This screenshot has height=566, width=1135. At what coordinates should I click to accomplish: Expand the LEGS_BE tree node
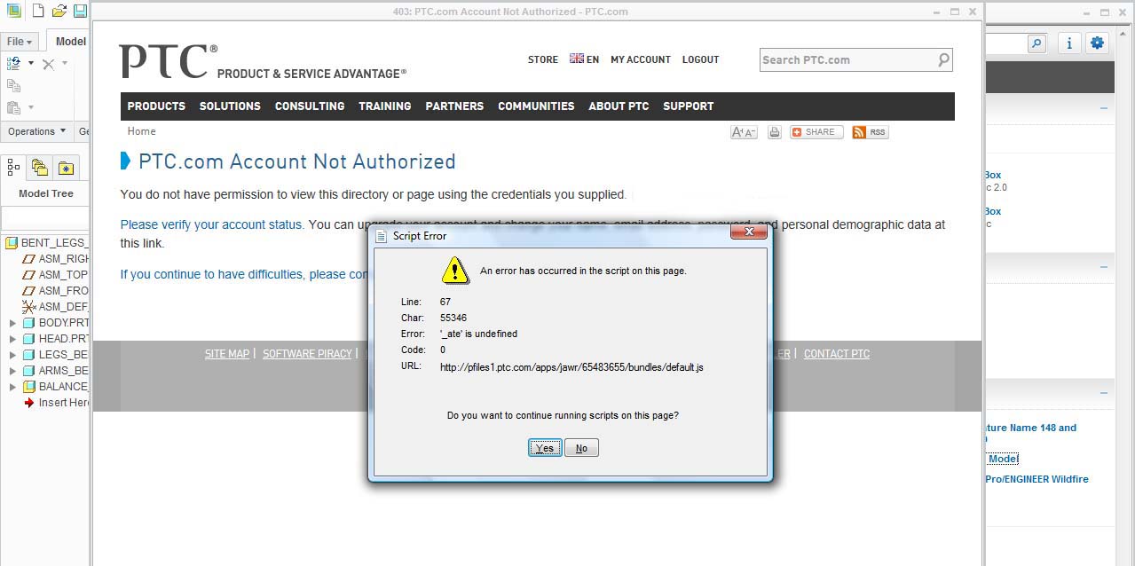tap(12, 355)
